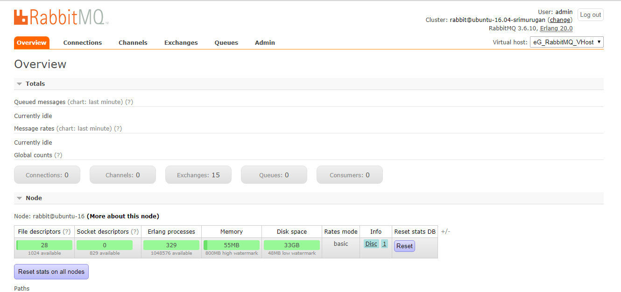Change Message rates chart range
Viewport: 621px width, 292px height.
(84, 128)
